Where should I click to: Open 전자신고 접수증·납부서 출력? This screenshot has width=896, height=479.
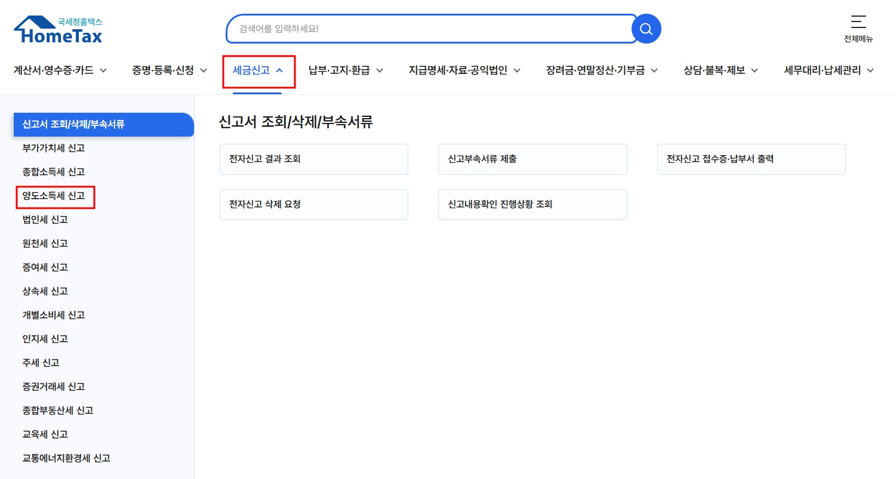[751, 159]
